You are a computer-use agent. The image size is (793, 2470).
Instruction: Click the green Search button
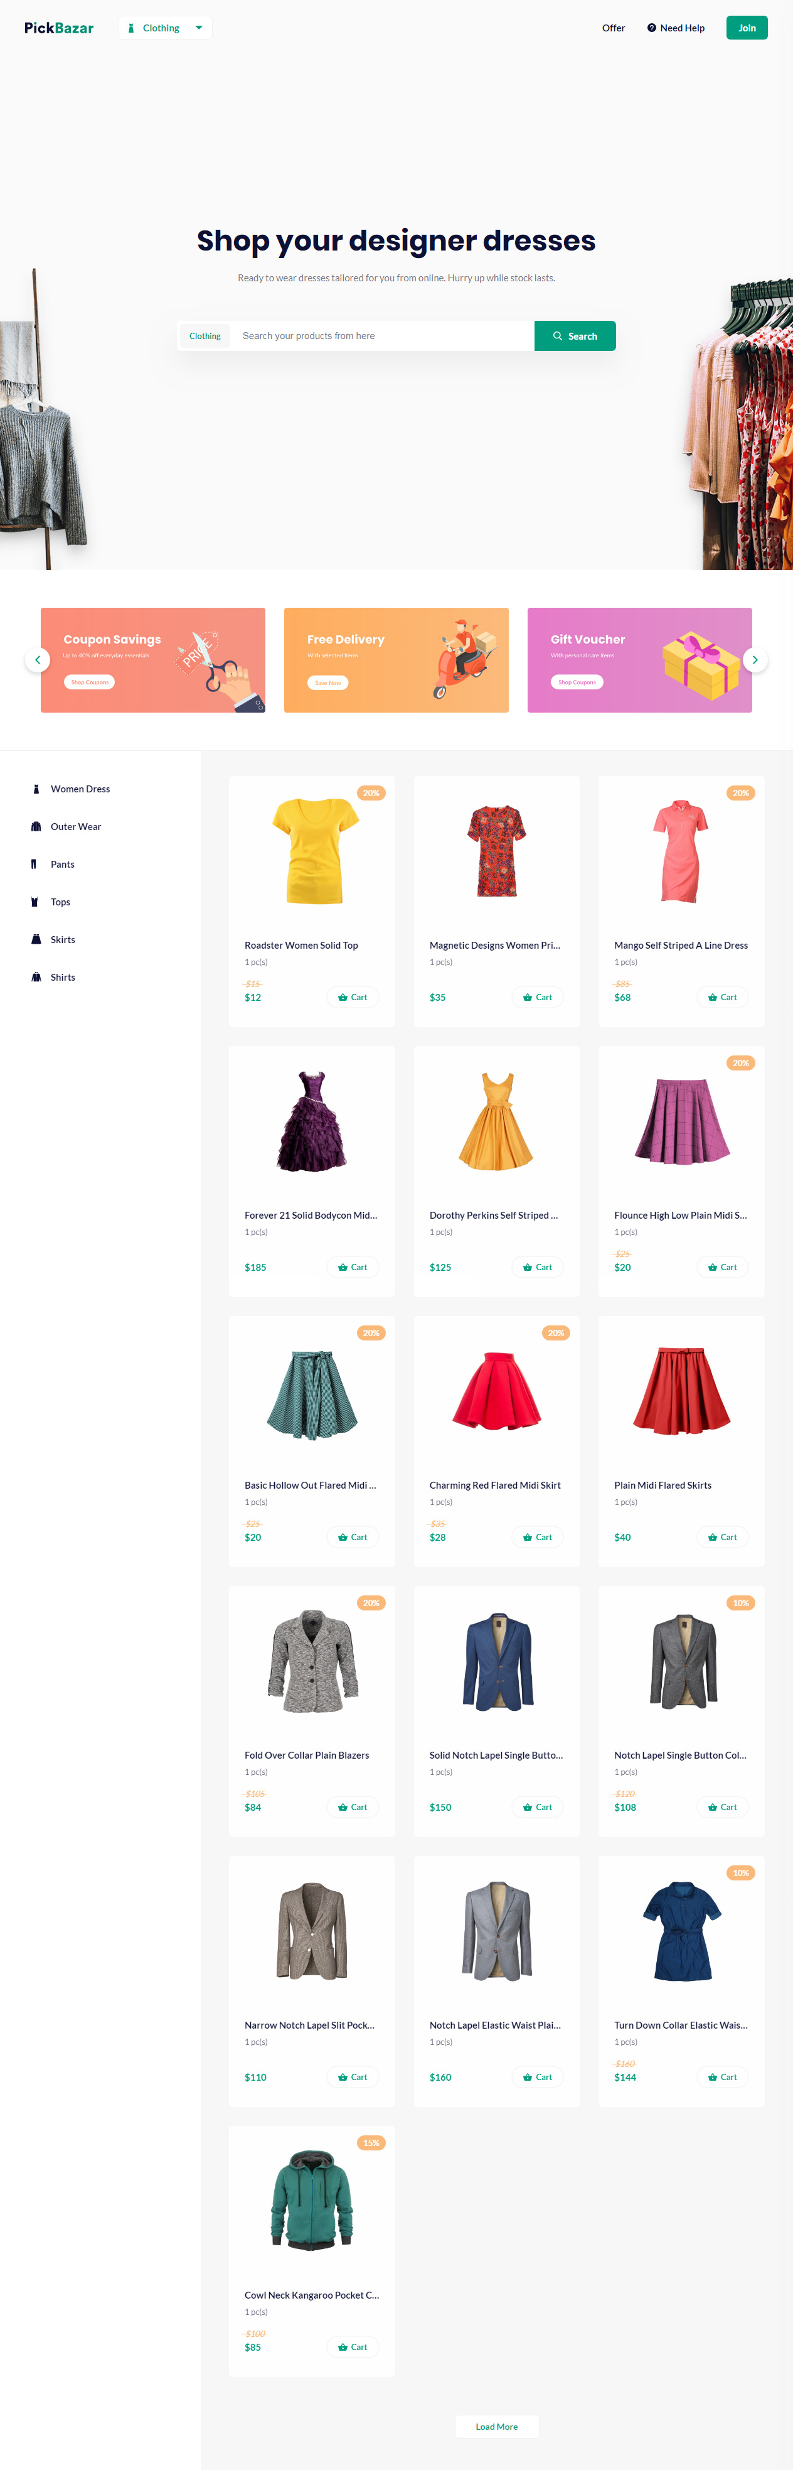coord(575,336)
